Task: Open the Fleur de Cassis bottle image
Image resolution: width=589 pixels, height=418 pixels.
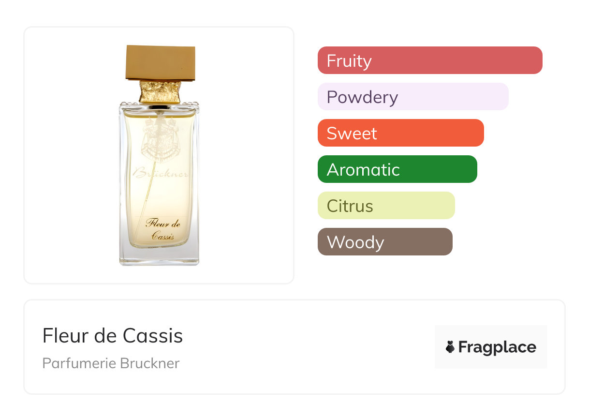Action: tap(159, 155)
